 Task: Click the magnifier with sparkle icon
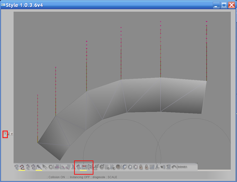pyautogui.click(x=96, y=167)
